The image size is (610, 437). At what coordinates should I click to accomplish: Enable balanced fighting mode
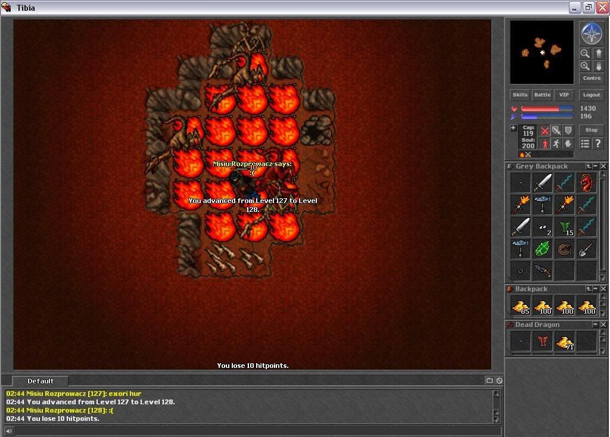click(557, 130)
